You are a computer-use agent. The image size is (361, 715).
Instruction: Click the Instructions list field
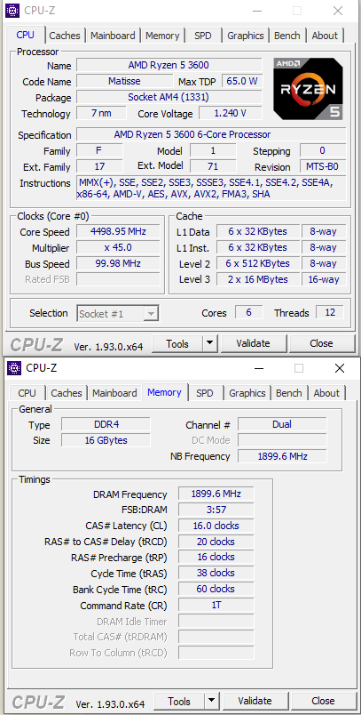point(211,189)
